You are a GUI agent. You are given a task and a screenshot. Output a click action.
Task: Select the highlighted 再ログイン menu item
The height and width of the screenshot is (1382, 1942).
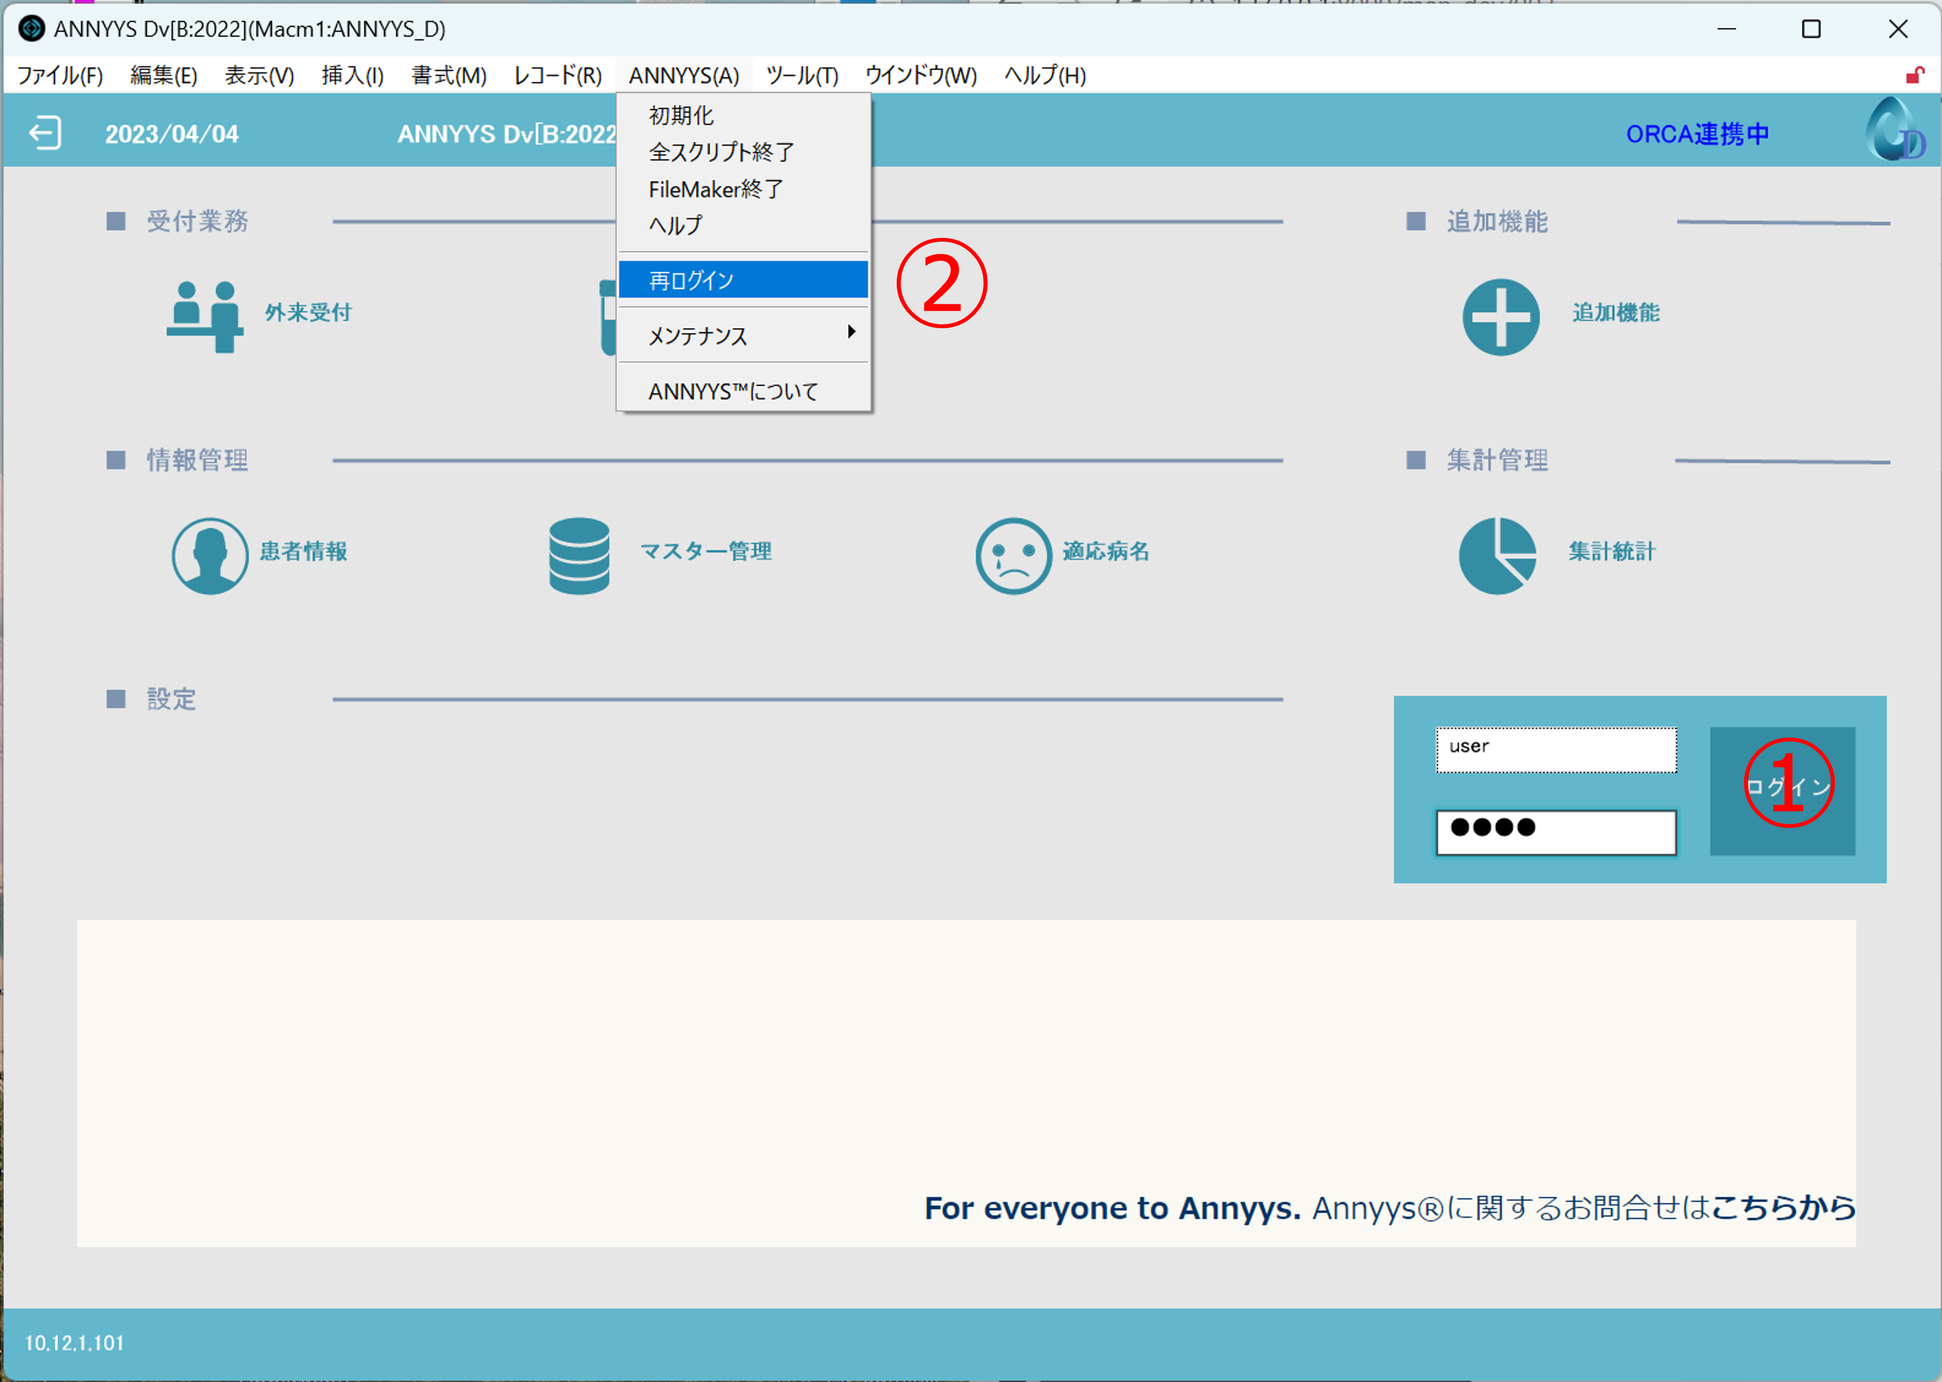click(x=743, y=280)
